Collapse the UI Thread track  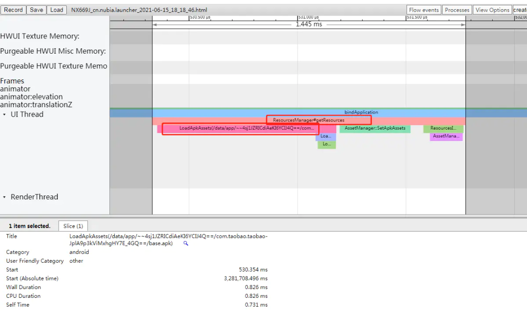4,115
